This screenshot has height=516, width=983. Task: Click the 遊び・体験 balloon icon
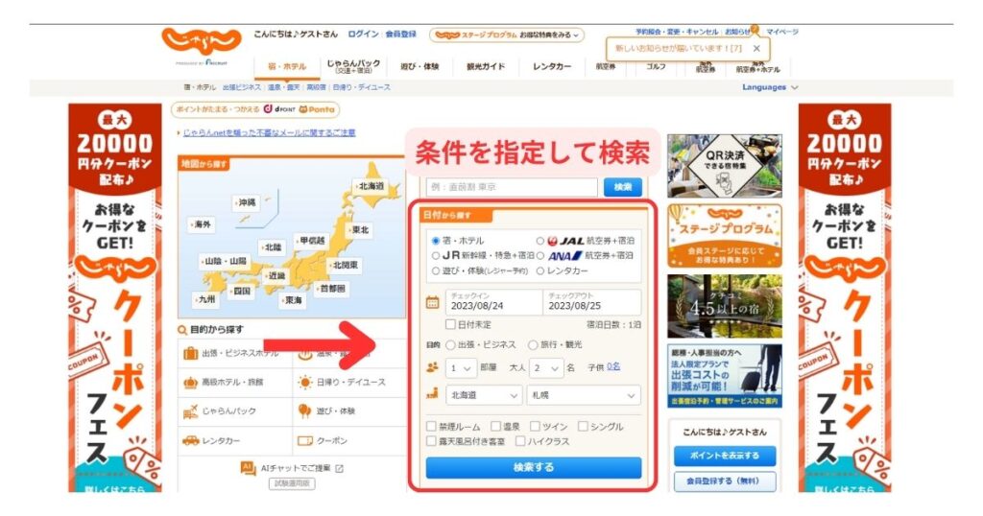304,410
